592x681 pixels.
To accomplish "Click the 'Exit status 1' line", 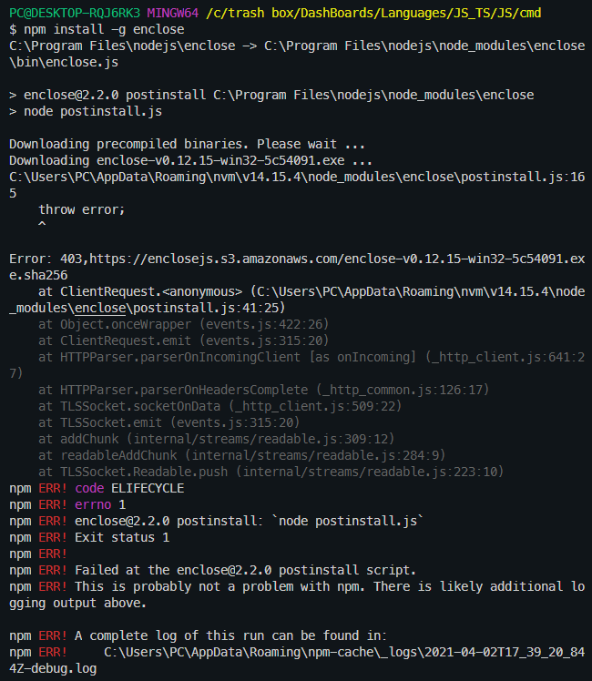I will [122, 538].
